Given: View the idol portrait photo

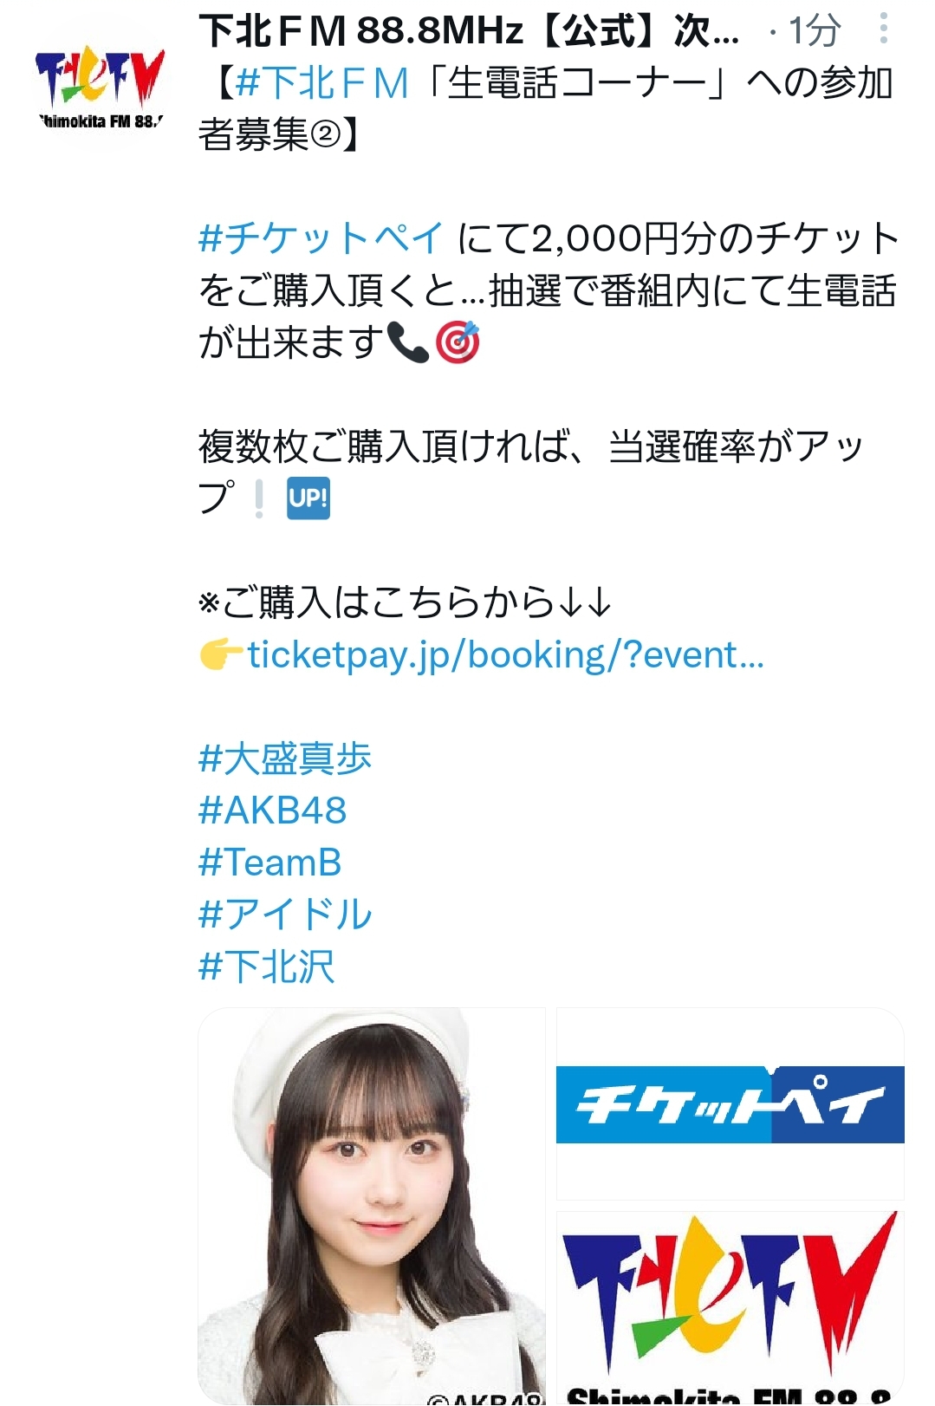Looking at the screenshot, I should click(372, 1206).
